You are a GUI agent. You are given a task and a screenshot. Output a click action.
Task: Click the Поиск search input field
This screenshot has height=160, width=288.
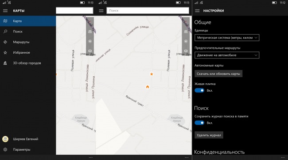[x=148, y=11]
